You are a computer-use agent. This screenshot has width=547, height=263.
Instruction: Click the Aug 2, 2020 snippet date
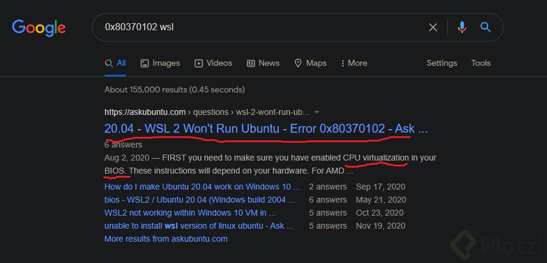click(x=126, y=158)
